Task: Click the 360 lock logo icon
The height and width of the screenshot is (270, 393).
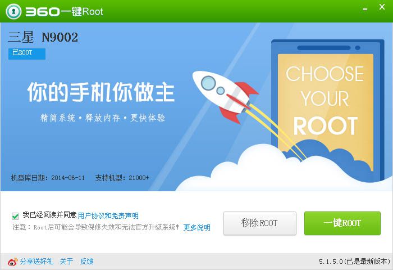Action: [13, 12]
